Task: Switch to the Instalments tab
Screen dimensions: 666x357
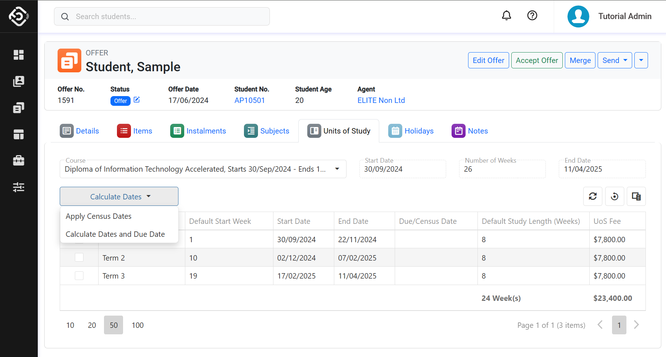Action: click(198, 131)
